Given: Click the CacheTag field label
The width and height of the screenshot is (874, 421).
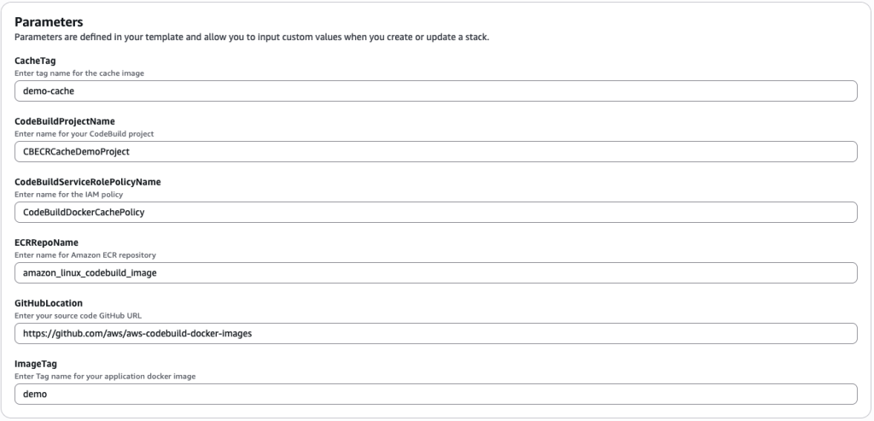Looking at the screenshot, I should point(35,61).
